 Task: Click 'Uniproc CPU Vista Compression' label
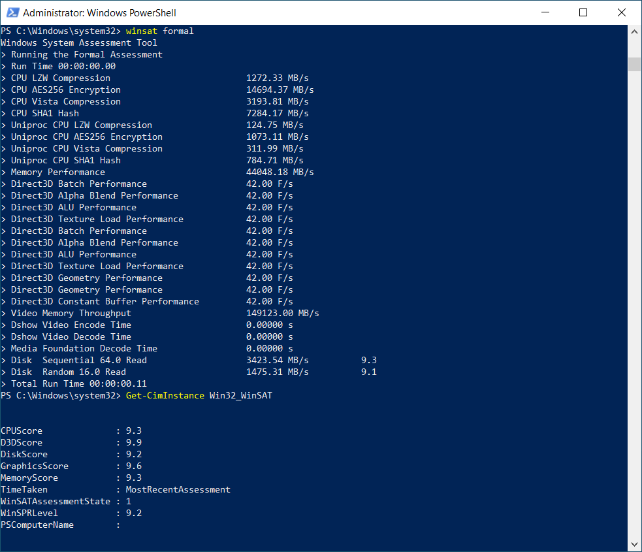click(x=86, y=149)
